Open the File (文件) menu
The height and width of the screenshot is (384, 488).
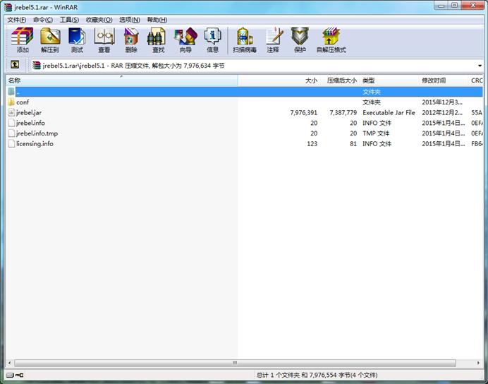(x=16, y=20)
